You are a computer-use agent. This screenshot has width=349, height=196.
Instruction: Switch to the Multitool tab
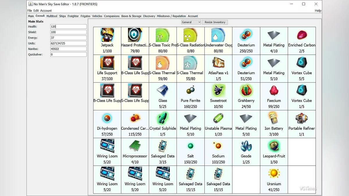tap(52, 16)
